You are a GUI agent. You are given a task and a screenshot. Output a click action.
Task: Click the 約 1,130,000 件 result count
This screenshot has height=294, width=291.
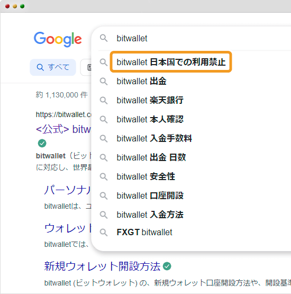coord(62,95)
